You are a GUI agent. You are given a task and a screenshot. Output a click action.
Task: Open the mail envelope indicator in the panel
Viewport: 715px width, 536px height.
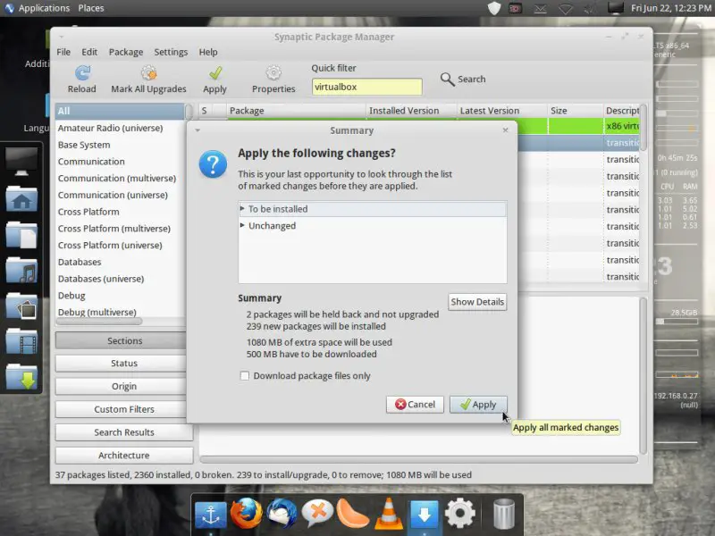coord(541,8)
